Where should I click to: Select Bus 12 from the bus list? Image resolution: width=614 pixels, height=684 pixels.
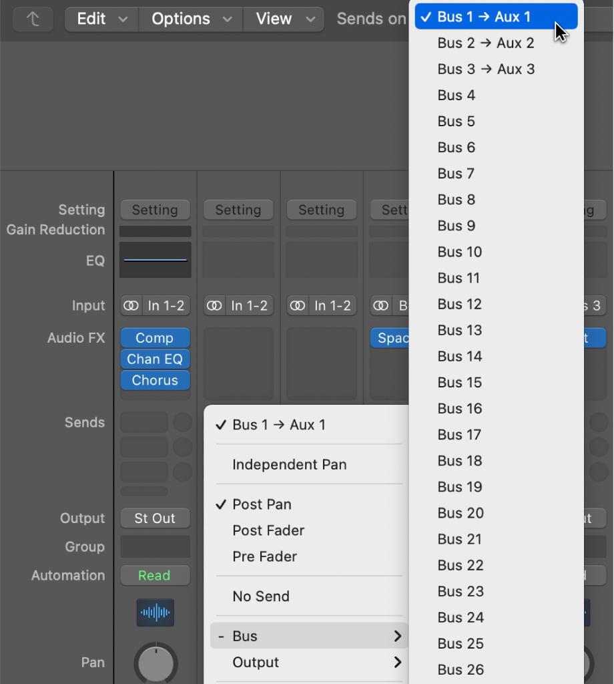(497, 304)
